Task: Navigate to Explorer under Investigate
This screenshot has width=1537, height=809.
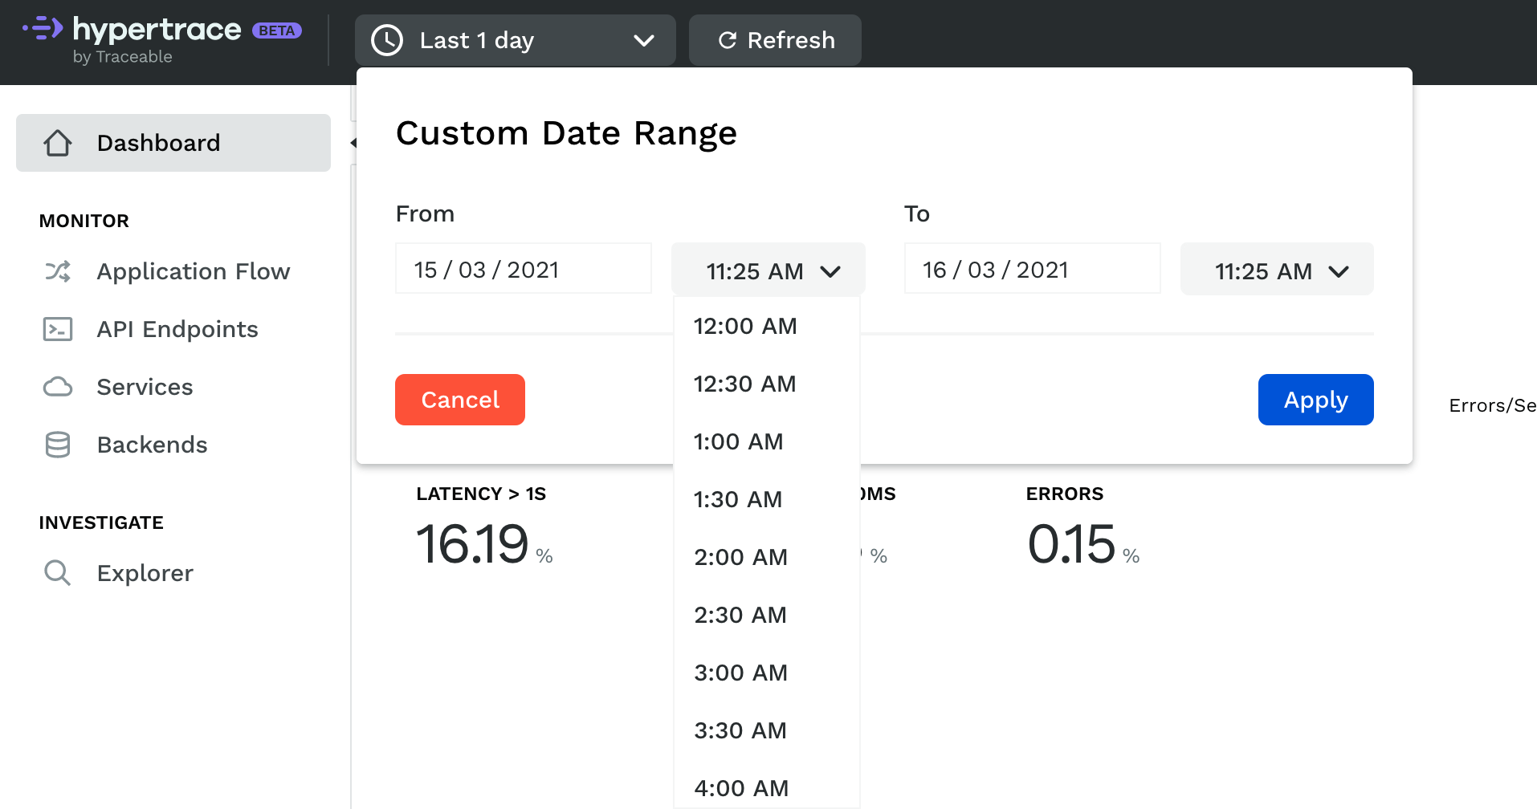Action: 145,573
